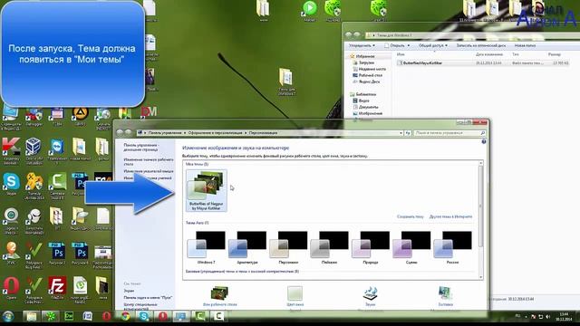Viewport: 580px width, 326px height.
Task: Click the Оформление и персонализация breadcrumb
Action: 215,133
